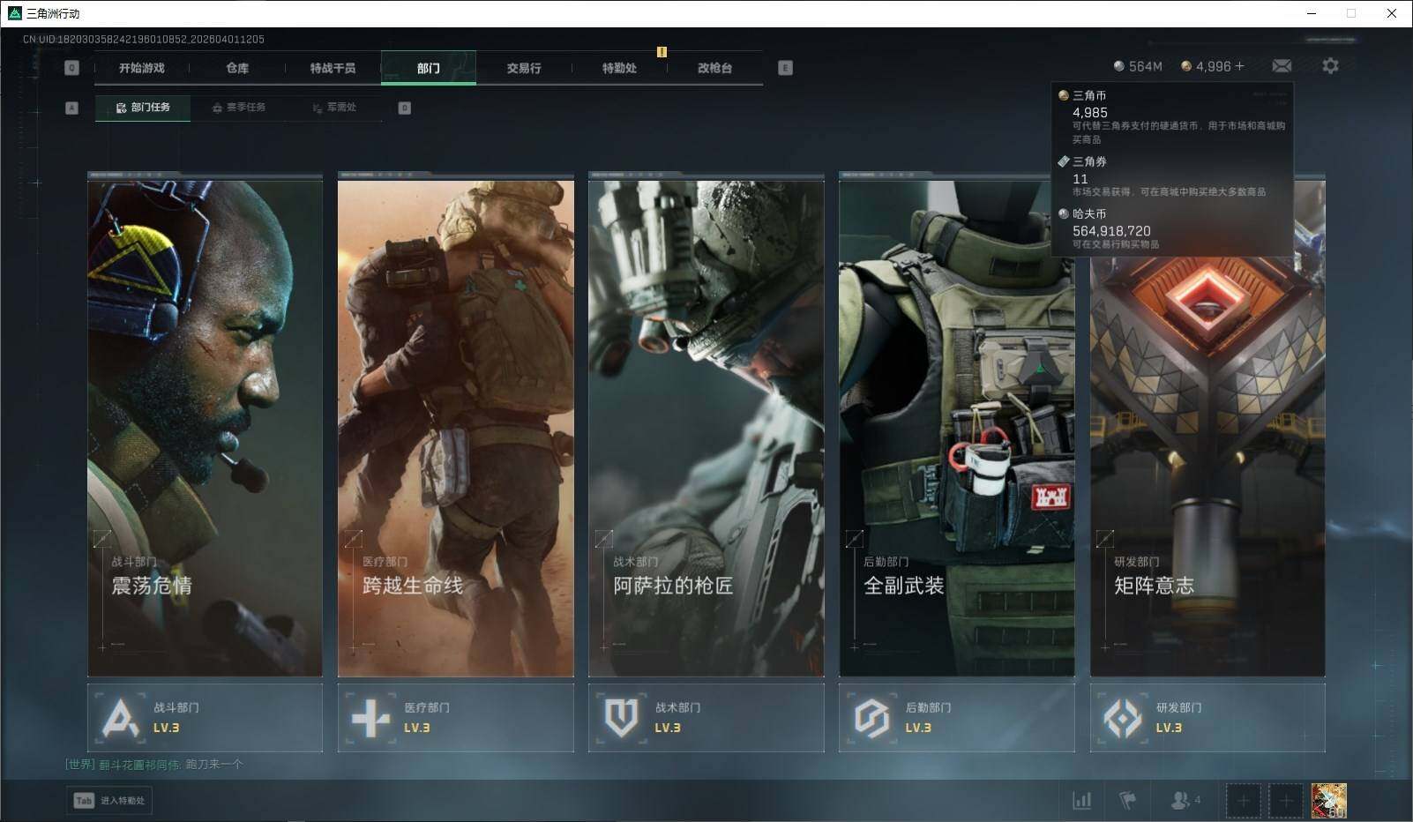Open the bar chart statistics icon
Screen dimensions: 1413x822
pyautogui.click(x=1081, y=800)
